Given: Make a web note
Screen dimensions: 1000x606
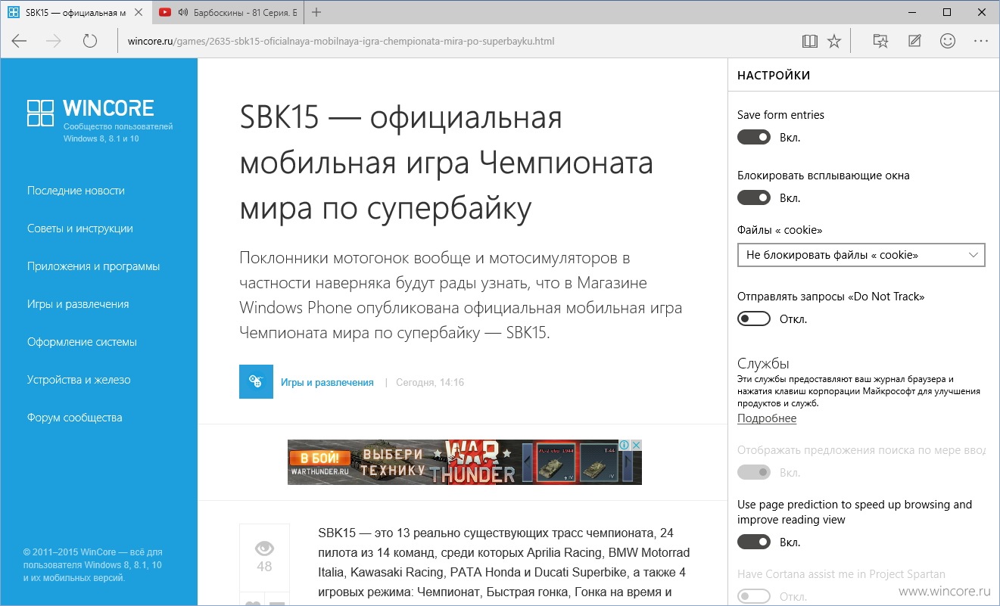Looking at the screenshot, I should 914,42.
